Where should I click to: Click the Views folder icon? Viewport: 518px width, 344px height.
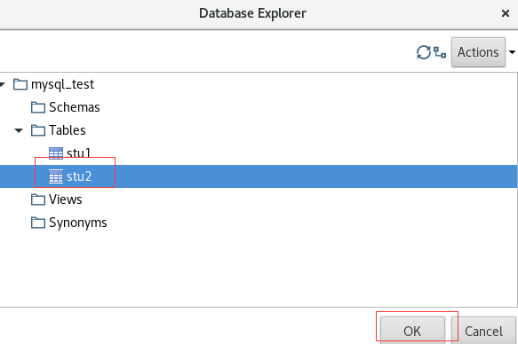tap(38, 199)
